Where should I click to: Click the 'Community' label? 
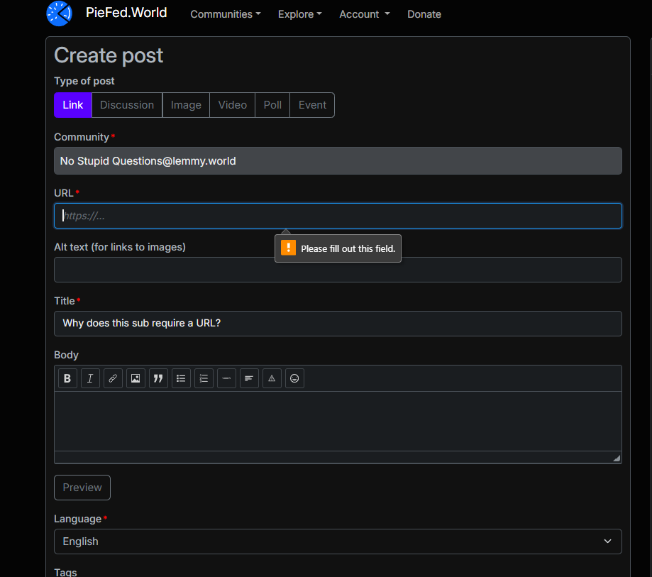[82, 137]
